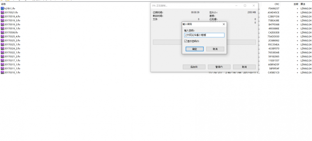Click CRC value B47F036B
This screenshot has width=312, height=141.
point(274,25)
